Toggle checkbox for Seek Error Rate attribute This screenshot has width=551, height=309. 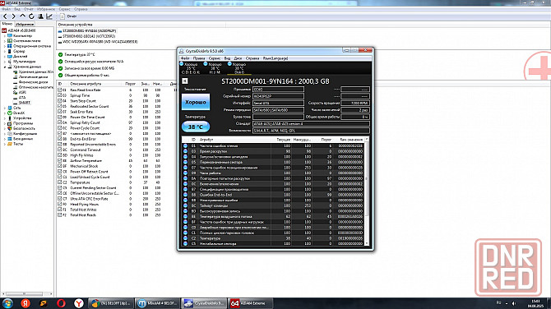tap(60, 112)
